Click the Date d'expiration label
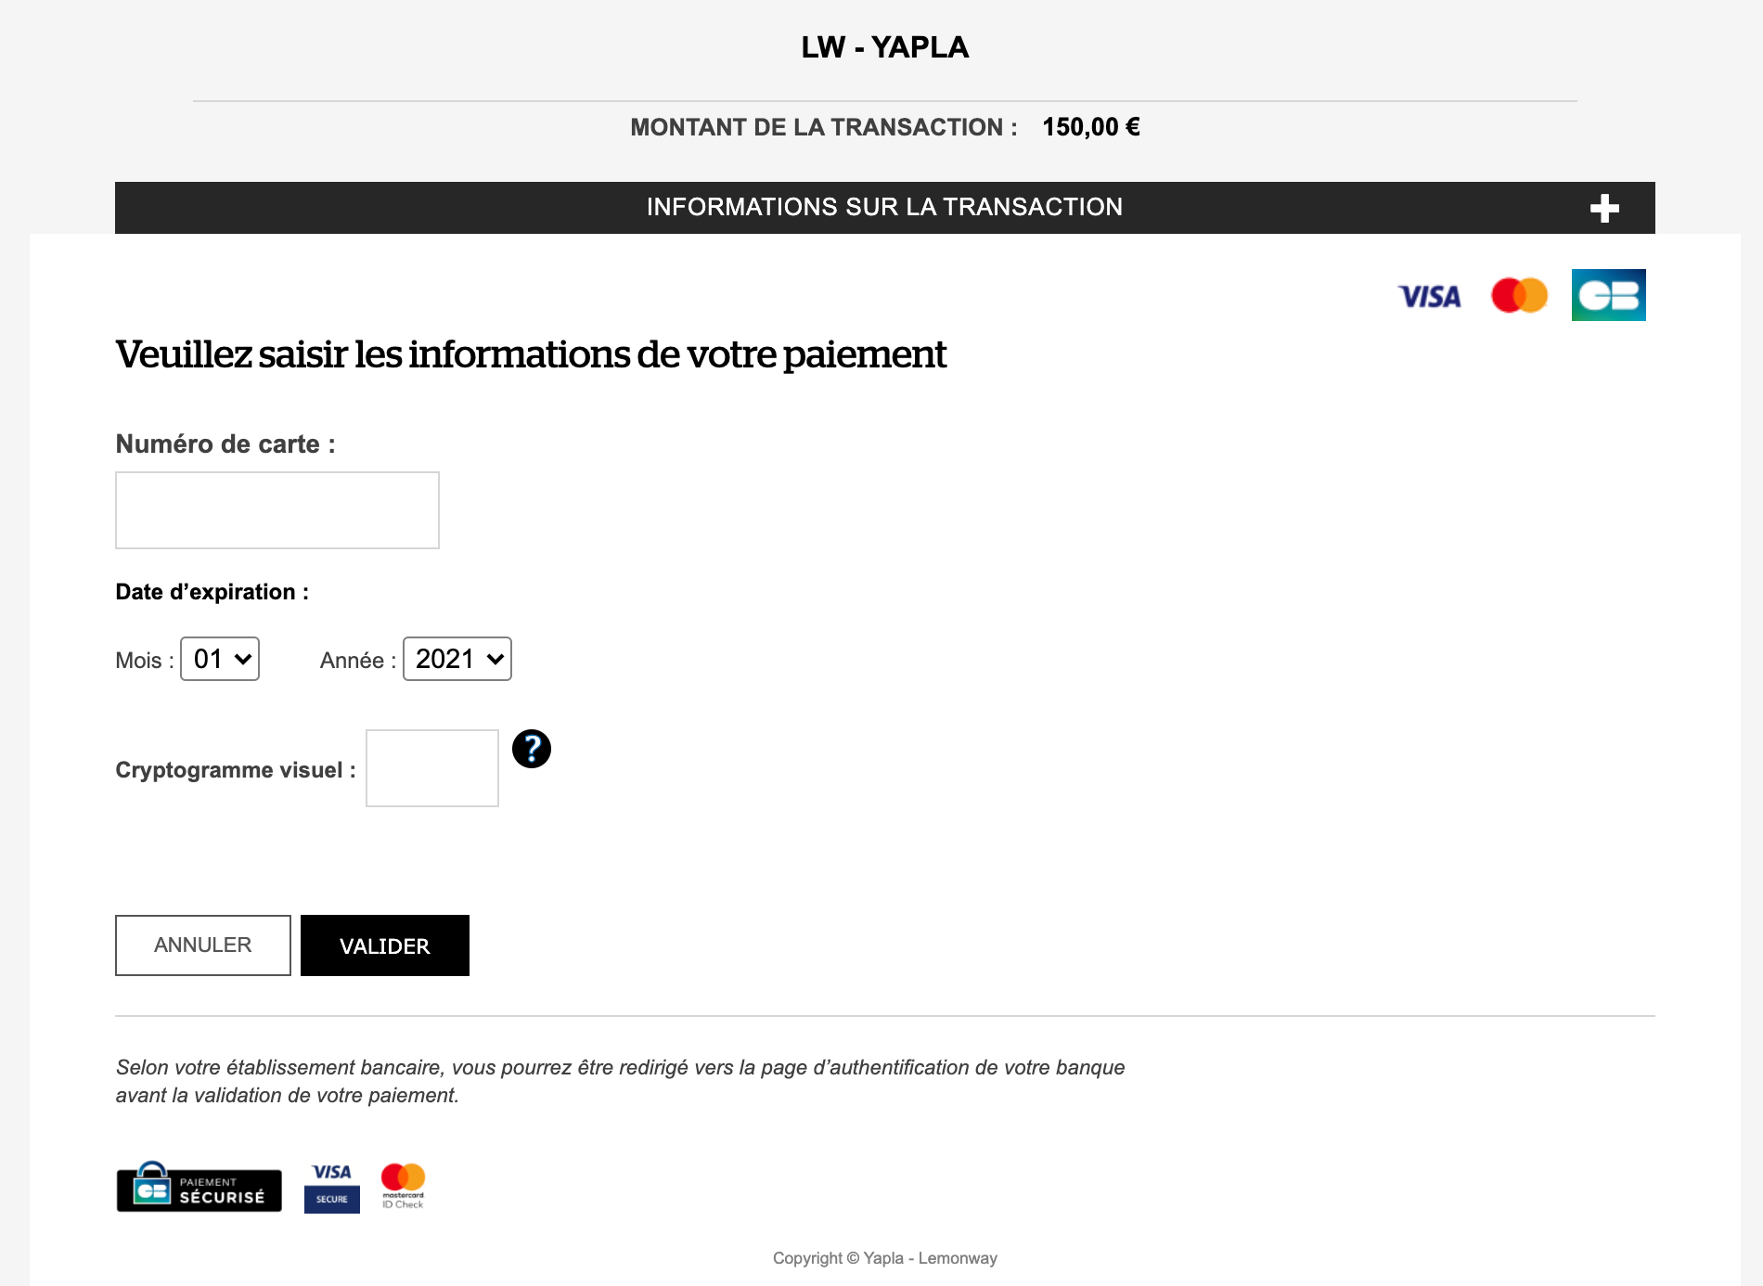This screenshot has height=1286, width=1763. (x=212, y=592)
